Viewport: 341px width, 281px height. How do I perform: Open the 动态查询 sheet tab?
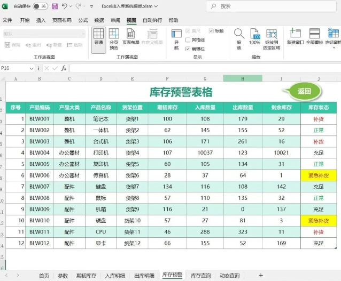pyautogui.click(x=230, y=276)
